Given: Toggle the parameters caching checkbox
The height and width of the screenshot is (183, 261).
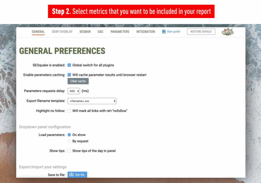Looking at the screenshot, I should pos(69,75).
